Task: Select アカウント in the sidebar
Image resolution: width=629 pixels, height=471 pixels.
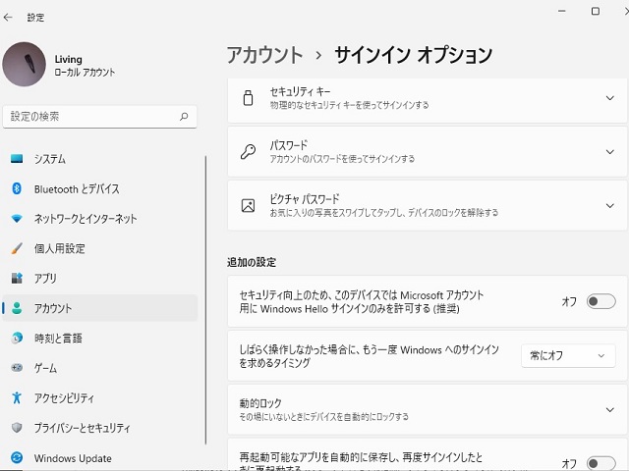Action: 100,308
